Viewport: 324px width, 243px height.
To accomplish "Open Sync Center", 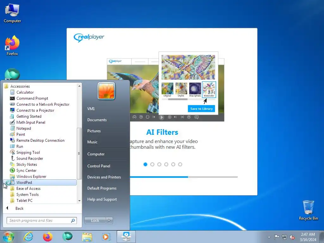I will point(26,170).
